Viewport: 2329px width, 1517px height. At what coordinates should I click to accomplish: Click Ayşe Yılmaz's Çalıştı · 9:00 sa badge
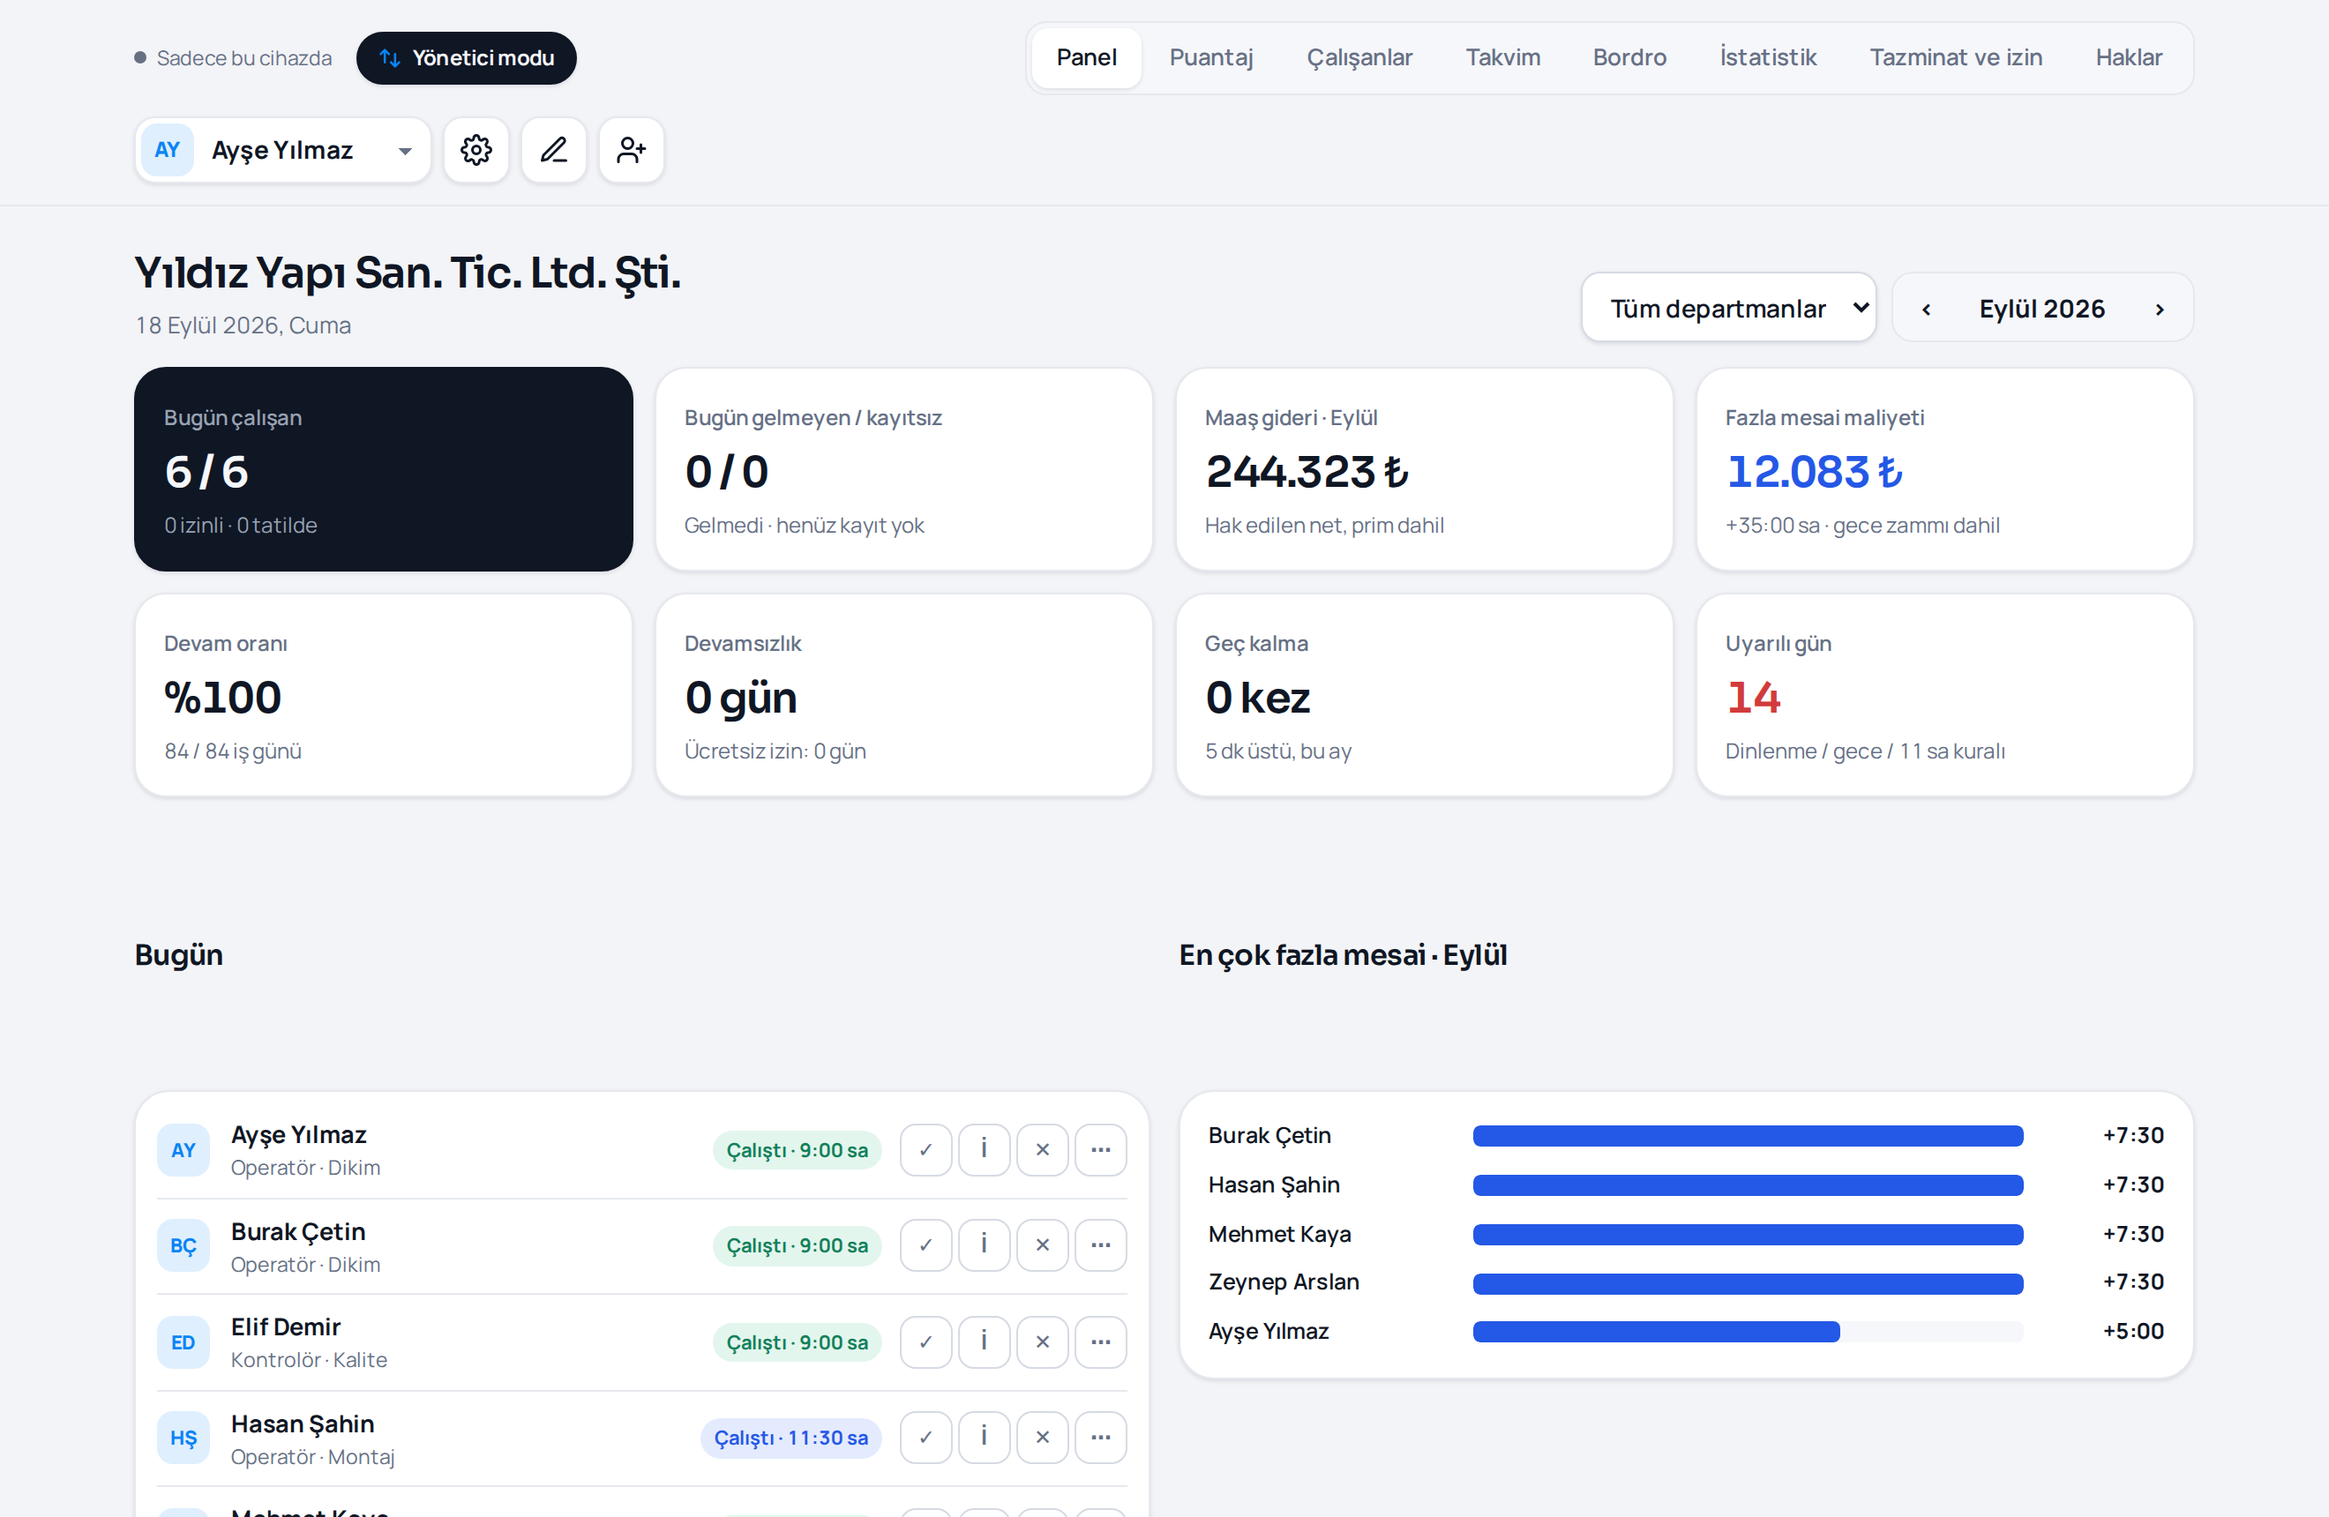coord(797,1150)
